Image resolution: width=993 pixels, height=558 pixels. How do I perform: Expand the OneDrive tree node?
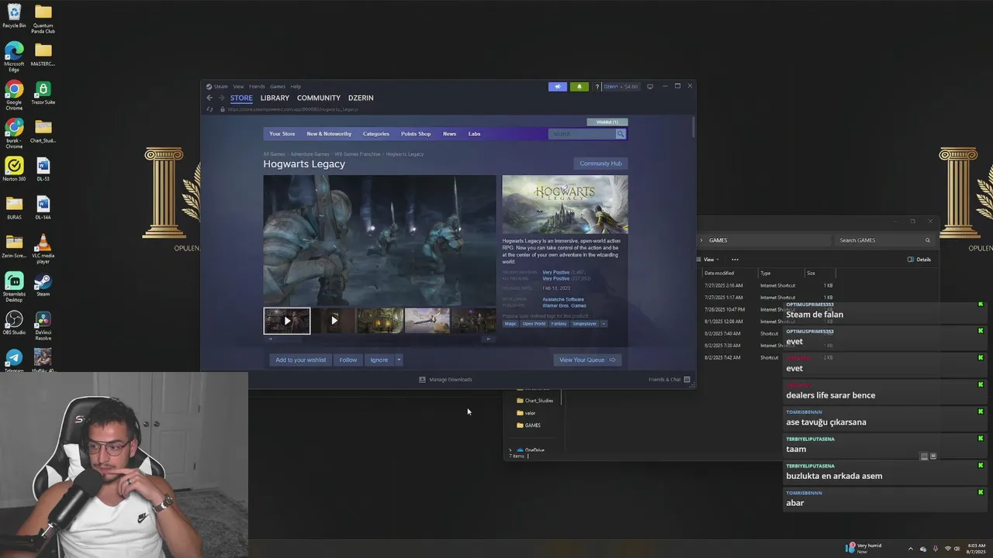pyautogui.click(x=510, y=450)
